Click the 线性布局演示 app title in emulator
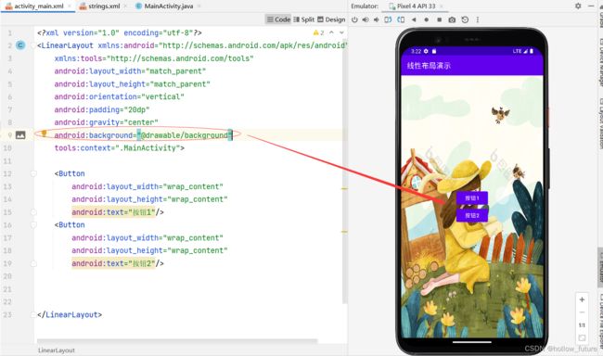The image size is (603, 356). pyautogui.click(x=429, y=66)
